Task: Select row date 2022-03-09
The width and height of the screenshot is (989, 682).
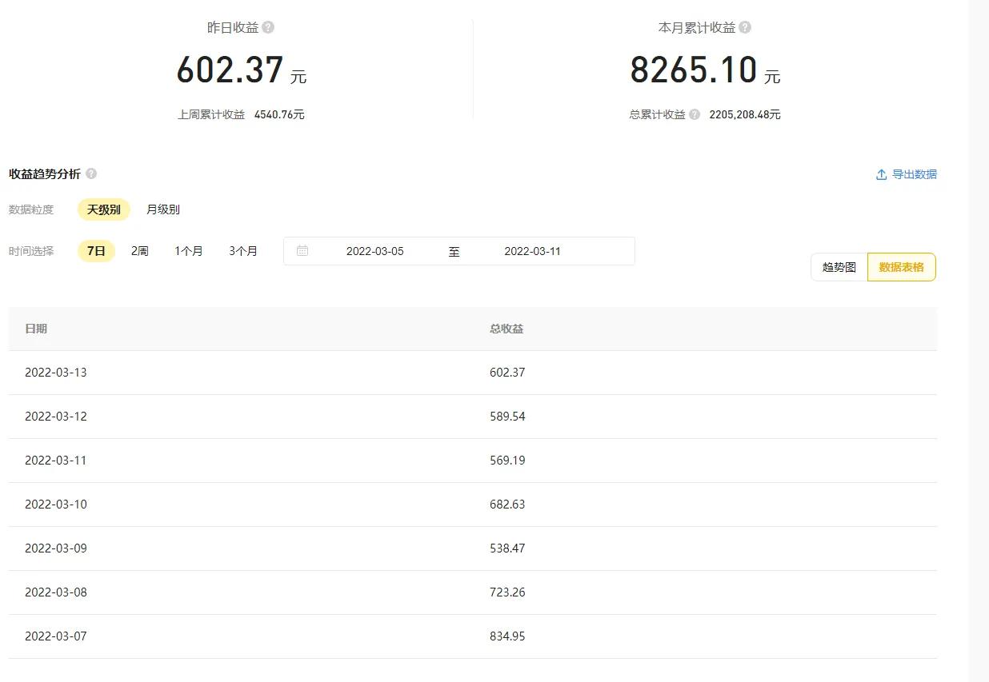Action: click(56, 548)
